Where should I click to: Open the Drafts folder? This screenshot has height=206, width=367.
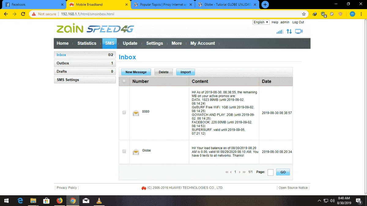tap(85, 71)
